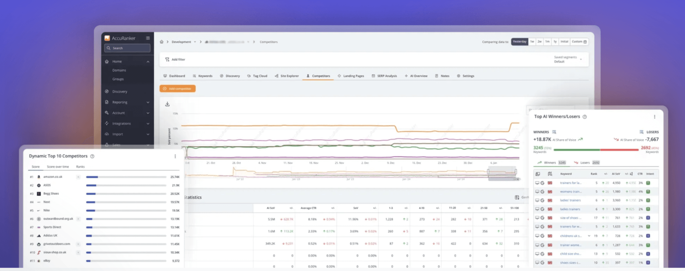This screenshot has width=685, height=271.
Task: Switch to the Losers 2692 tab
Action: 587,163
